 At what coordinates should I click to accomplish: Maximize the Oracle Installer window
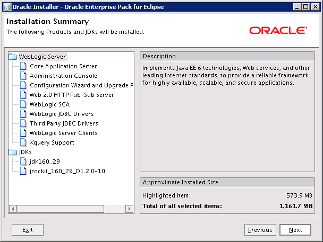pos(306,7)
